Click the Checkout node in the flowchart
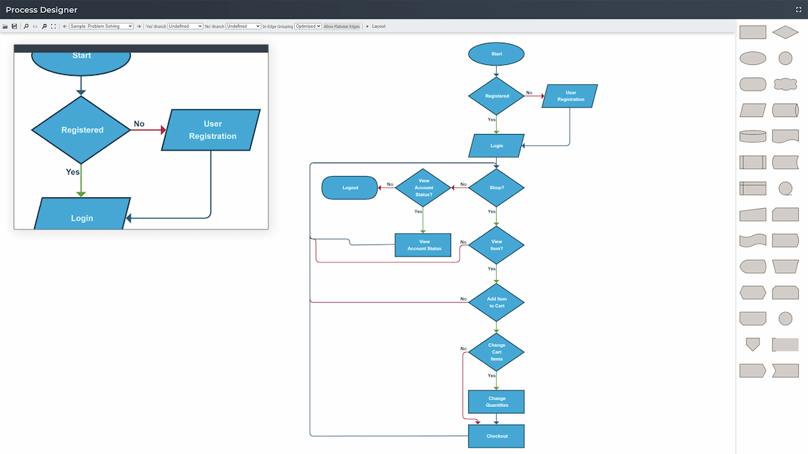The height and width of the screenshot is (454, 808). tap(496, 435)
